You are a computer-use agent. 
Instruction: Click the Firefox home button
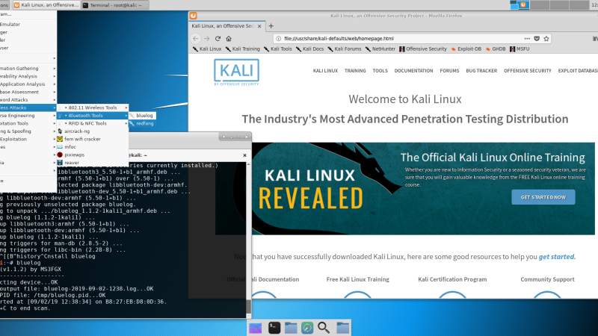[229, 37]
